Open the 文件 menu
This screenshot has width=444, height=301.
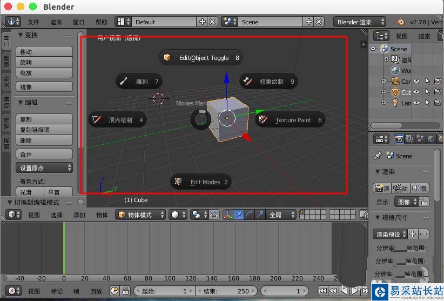(33, 22)
